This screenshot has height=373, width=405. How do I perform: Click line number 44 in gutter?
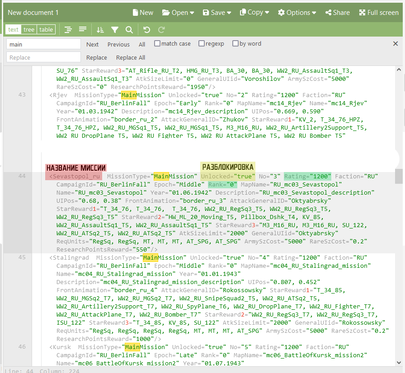pos(22,176)
